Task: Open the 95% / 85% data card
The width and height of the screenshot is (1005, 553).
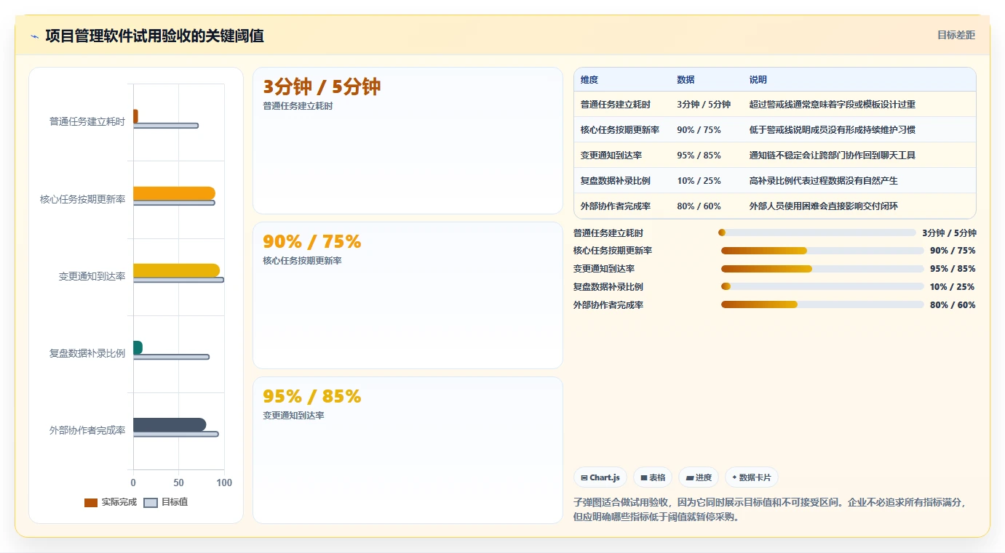Action: pos(408,450)
